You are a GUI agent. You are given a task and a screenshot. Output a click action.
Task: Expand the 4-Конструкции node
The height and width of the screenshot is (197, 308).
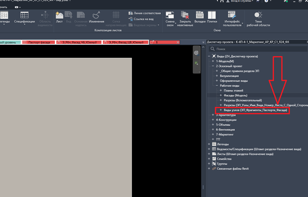(x=213, y=119)
